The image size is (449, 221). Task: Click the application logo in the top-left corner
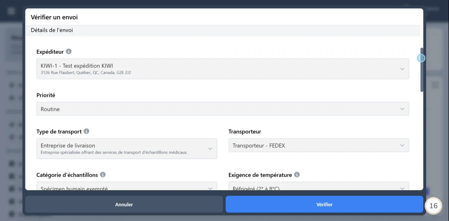click(x=10, y=10)
